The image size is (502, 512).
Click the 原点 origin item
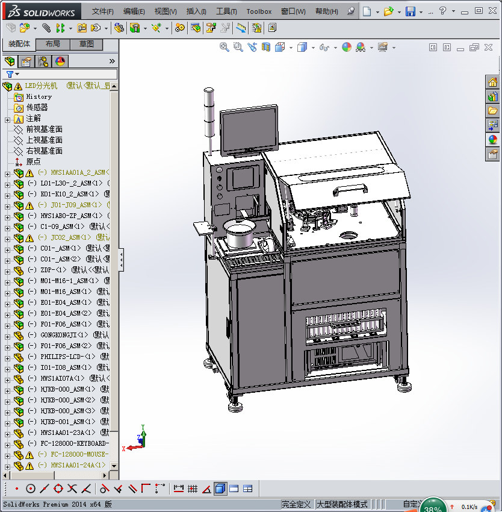33,161
